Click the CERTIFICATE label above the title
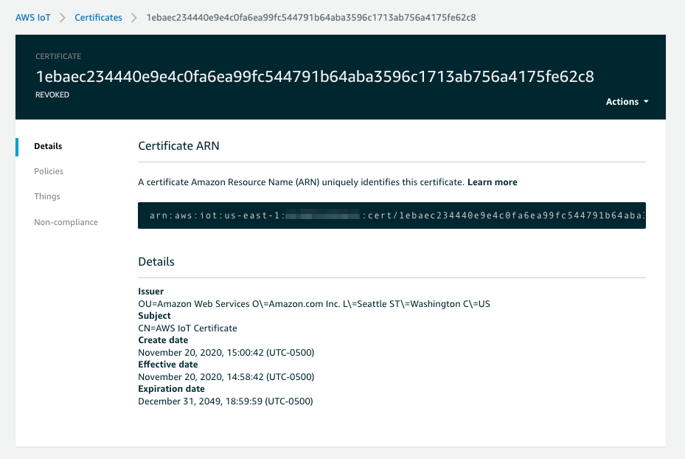Image resolution: width=685 pixels, height=459 pixels. click(58, 56)
